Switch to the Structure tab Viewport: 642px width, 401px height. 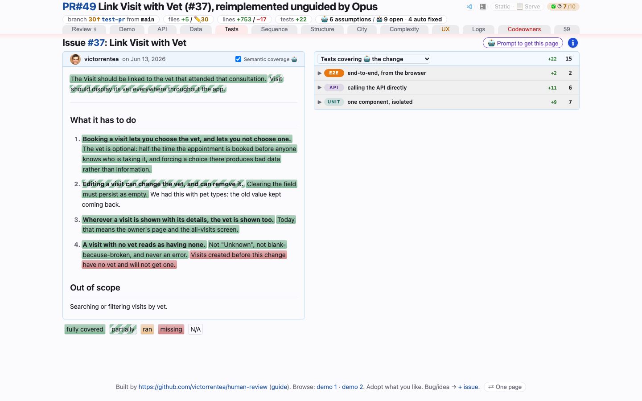pyautogui.click(x=322, y=29)
